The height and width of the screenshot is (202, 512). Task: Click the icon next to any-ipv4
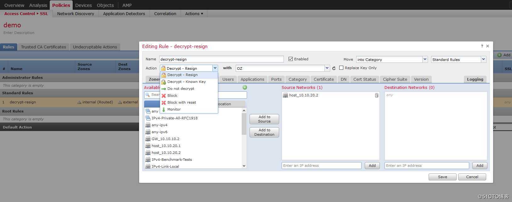tap(148, 125)
